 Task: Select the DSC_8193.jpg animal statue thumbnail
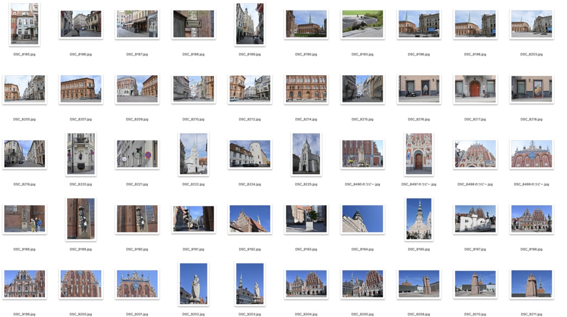pyautogui.click(x=363, y=24)
